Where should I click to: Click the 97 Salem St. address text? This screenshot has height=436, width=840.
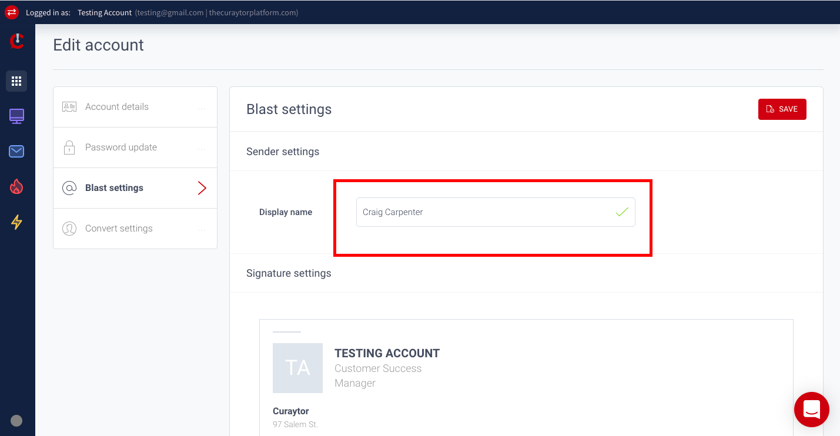[x=295, y=424]
